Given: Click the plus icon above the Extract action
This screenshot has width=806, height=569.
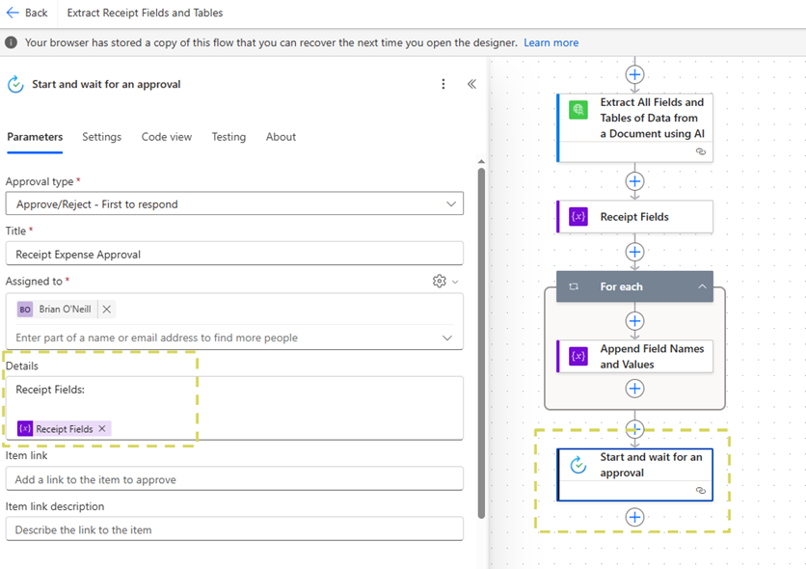Looking at the screenshot, I should pyautogui.click(x=634, y=74).
